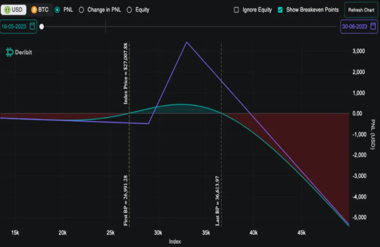Click the Deribit logo
Viewport: 380px width, 247px height.
pos(19,52)
